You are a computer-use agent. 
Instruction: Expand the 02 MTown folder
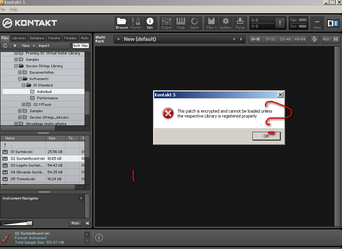[23, 104]
